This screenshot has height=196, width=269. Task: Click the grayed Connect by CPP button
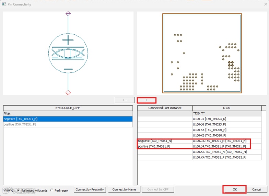(x=158, y=189)
